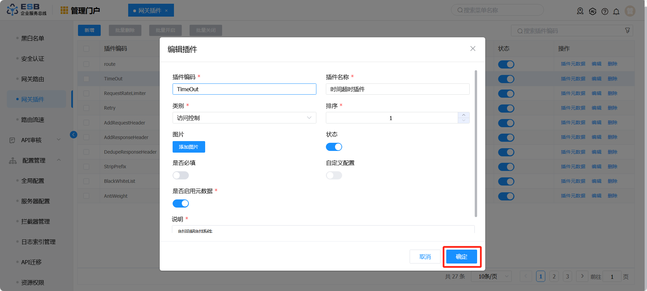This screenshot has height=291, width=647.
Task: Click the AI assistant hexagon icon
Action: (x=592, y=11)
